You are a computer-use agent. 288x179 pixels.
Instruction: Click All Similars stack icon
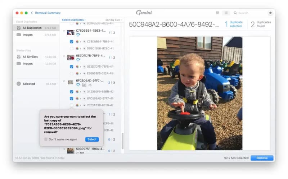tap(19, 57)
